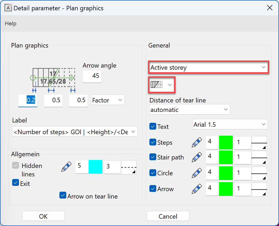Viewport: 279px width, 226px height.
Task: Click the Cancel button
Action: pos(168,216)
